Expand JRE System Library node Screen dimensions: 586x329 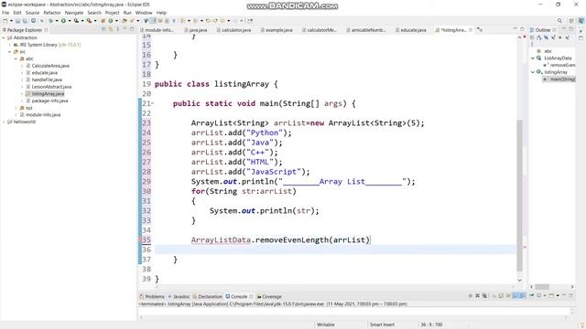[x=10, y=45]
